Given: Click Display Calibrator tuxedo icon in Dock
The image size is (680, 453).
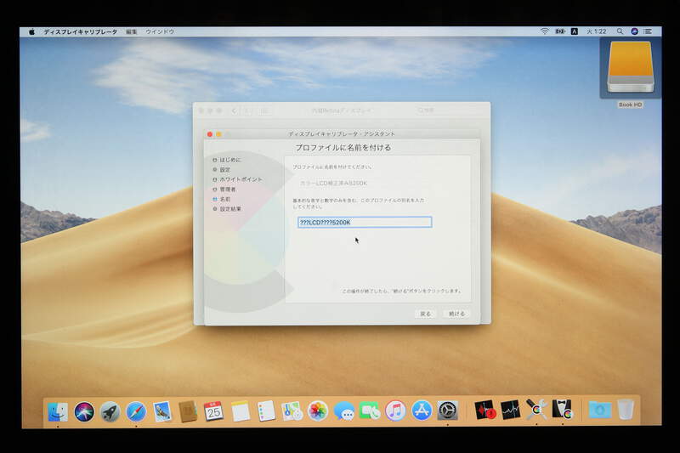Looking at the screenshot, I should pos(563,411).
